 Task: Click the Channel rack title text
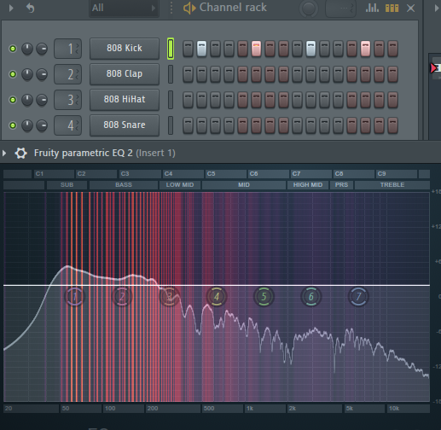[x=233, y=8]
